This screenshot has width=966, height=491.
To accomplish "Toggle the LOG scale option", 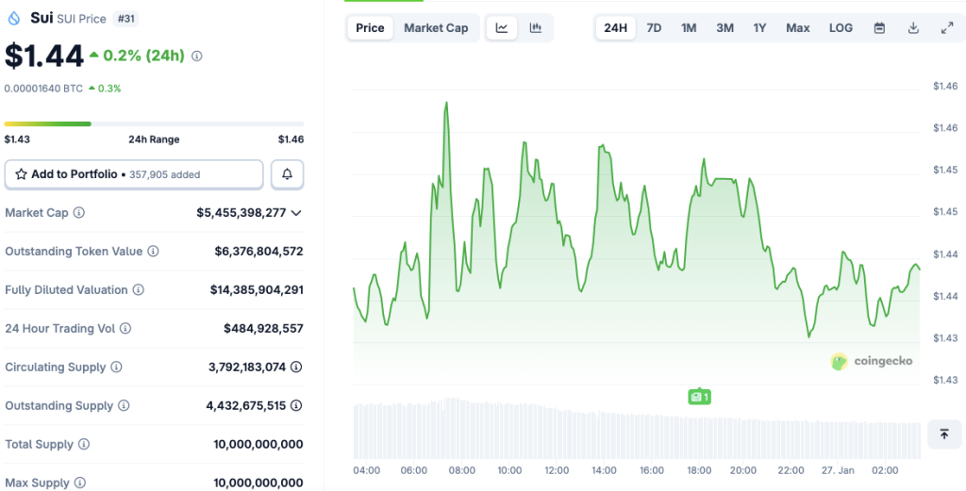I will 841,28.
